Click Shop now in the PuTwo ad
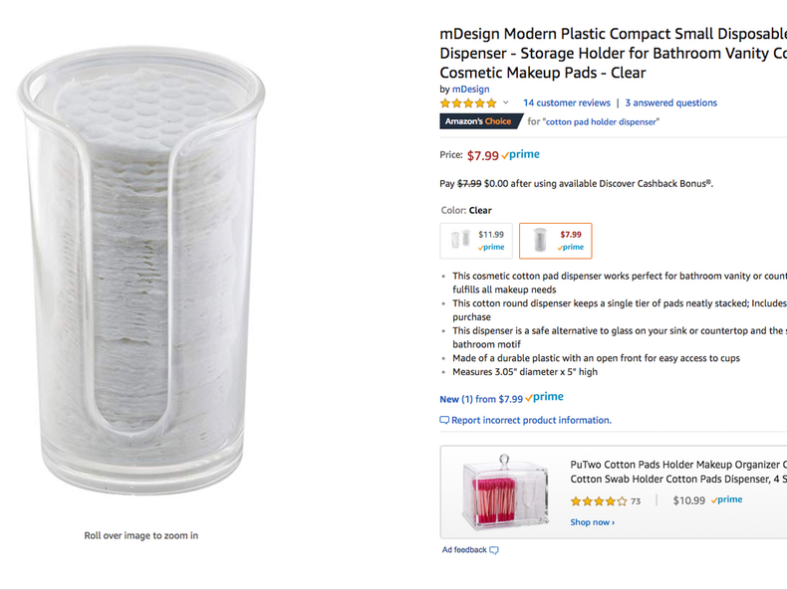 [x=592, y=522]
